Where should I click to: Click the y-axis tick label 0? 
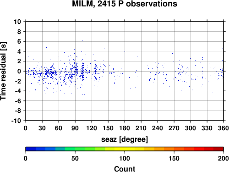pyautogui.click(x=19, y=71)
